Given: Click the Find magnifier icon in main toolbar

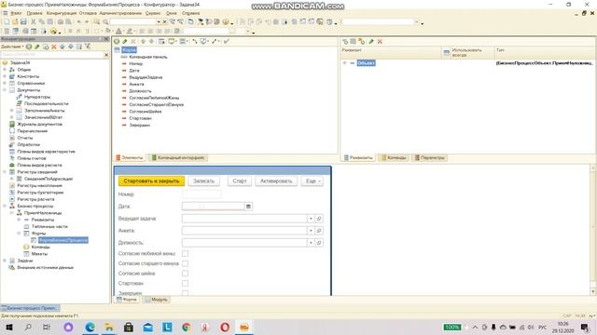Looking at the screenshot, I should 105,22.
